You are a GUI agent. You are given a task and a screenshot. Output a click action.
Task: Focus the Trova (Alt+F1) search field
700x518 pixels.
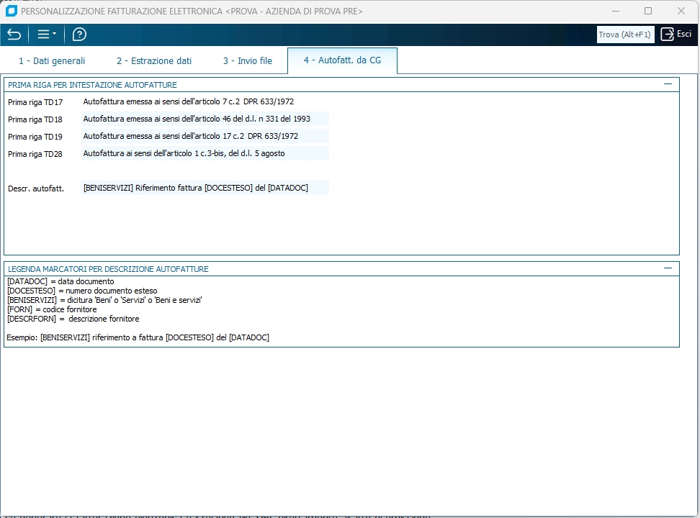click(625, 35)
